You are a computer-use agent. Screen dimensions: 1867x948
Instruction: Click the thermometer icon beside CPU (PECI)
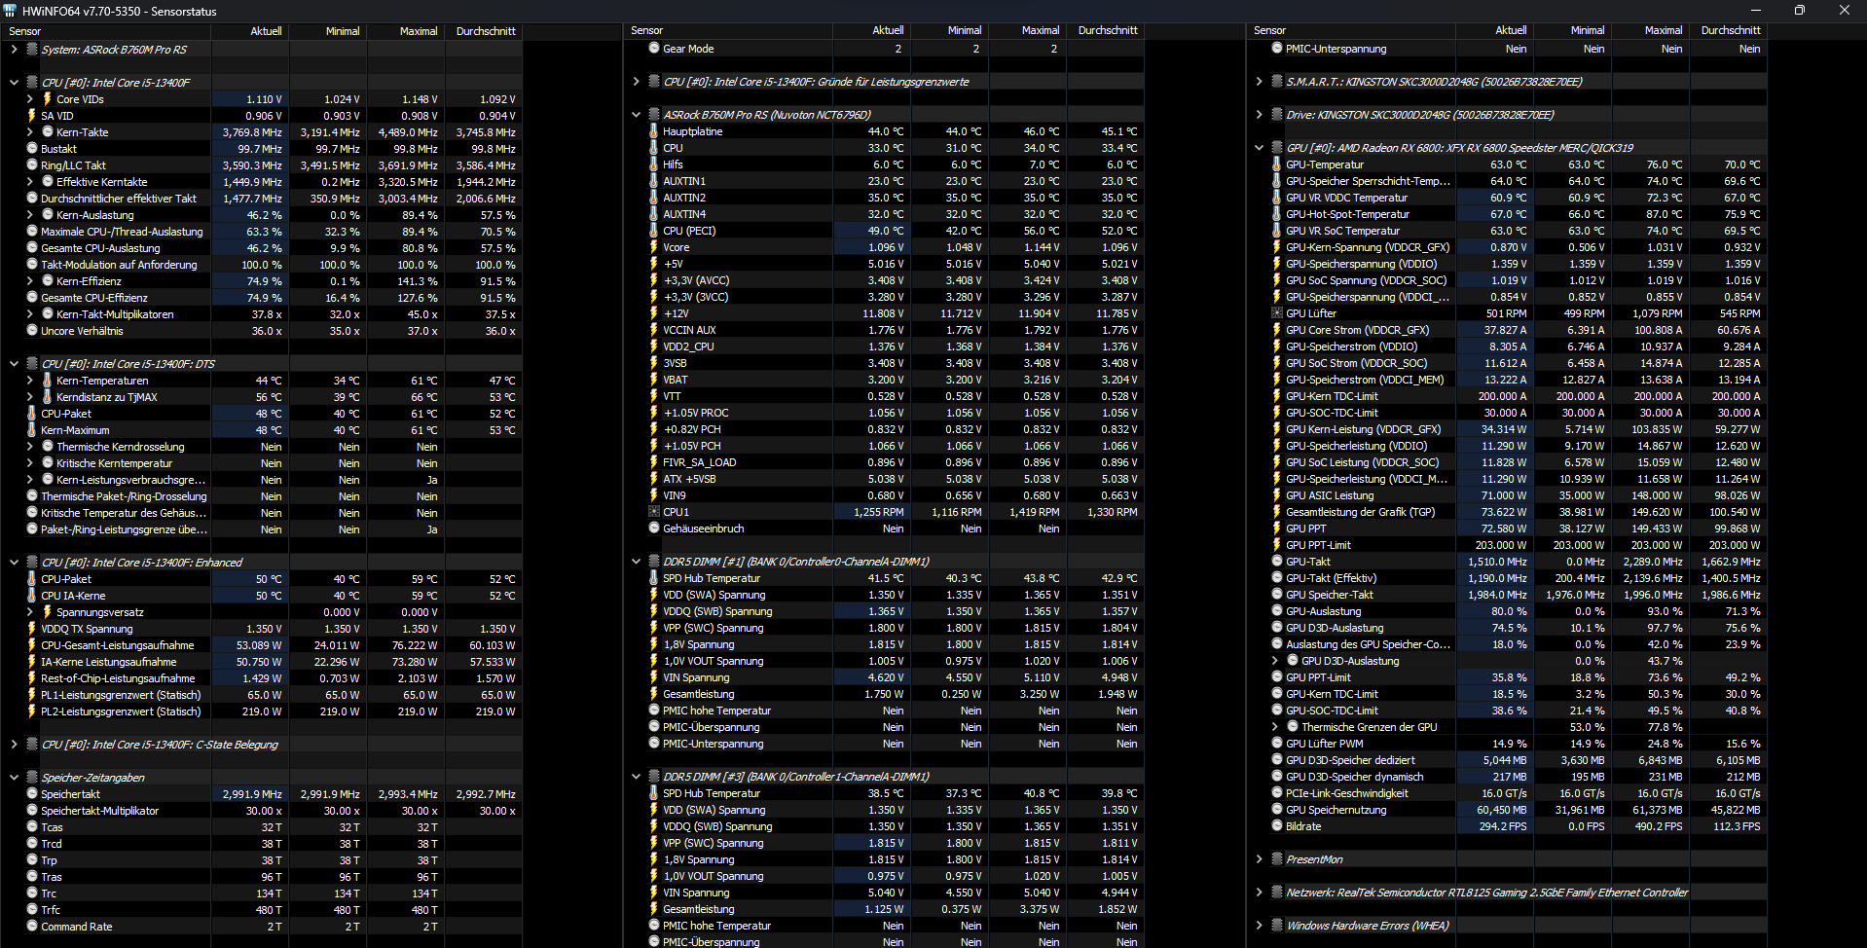(654, 231)
